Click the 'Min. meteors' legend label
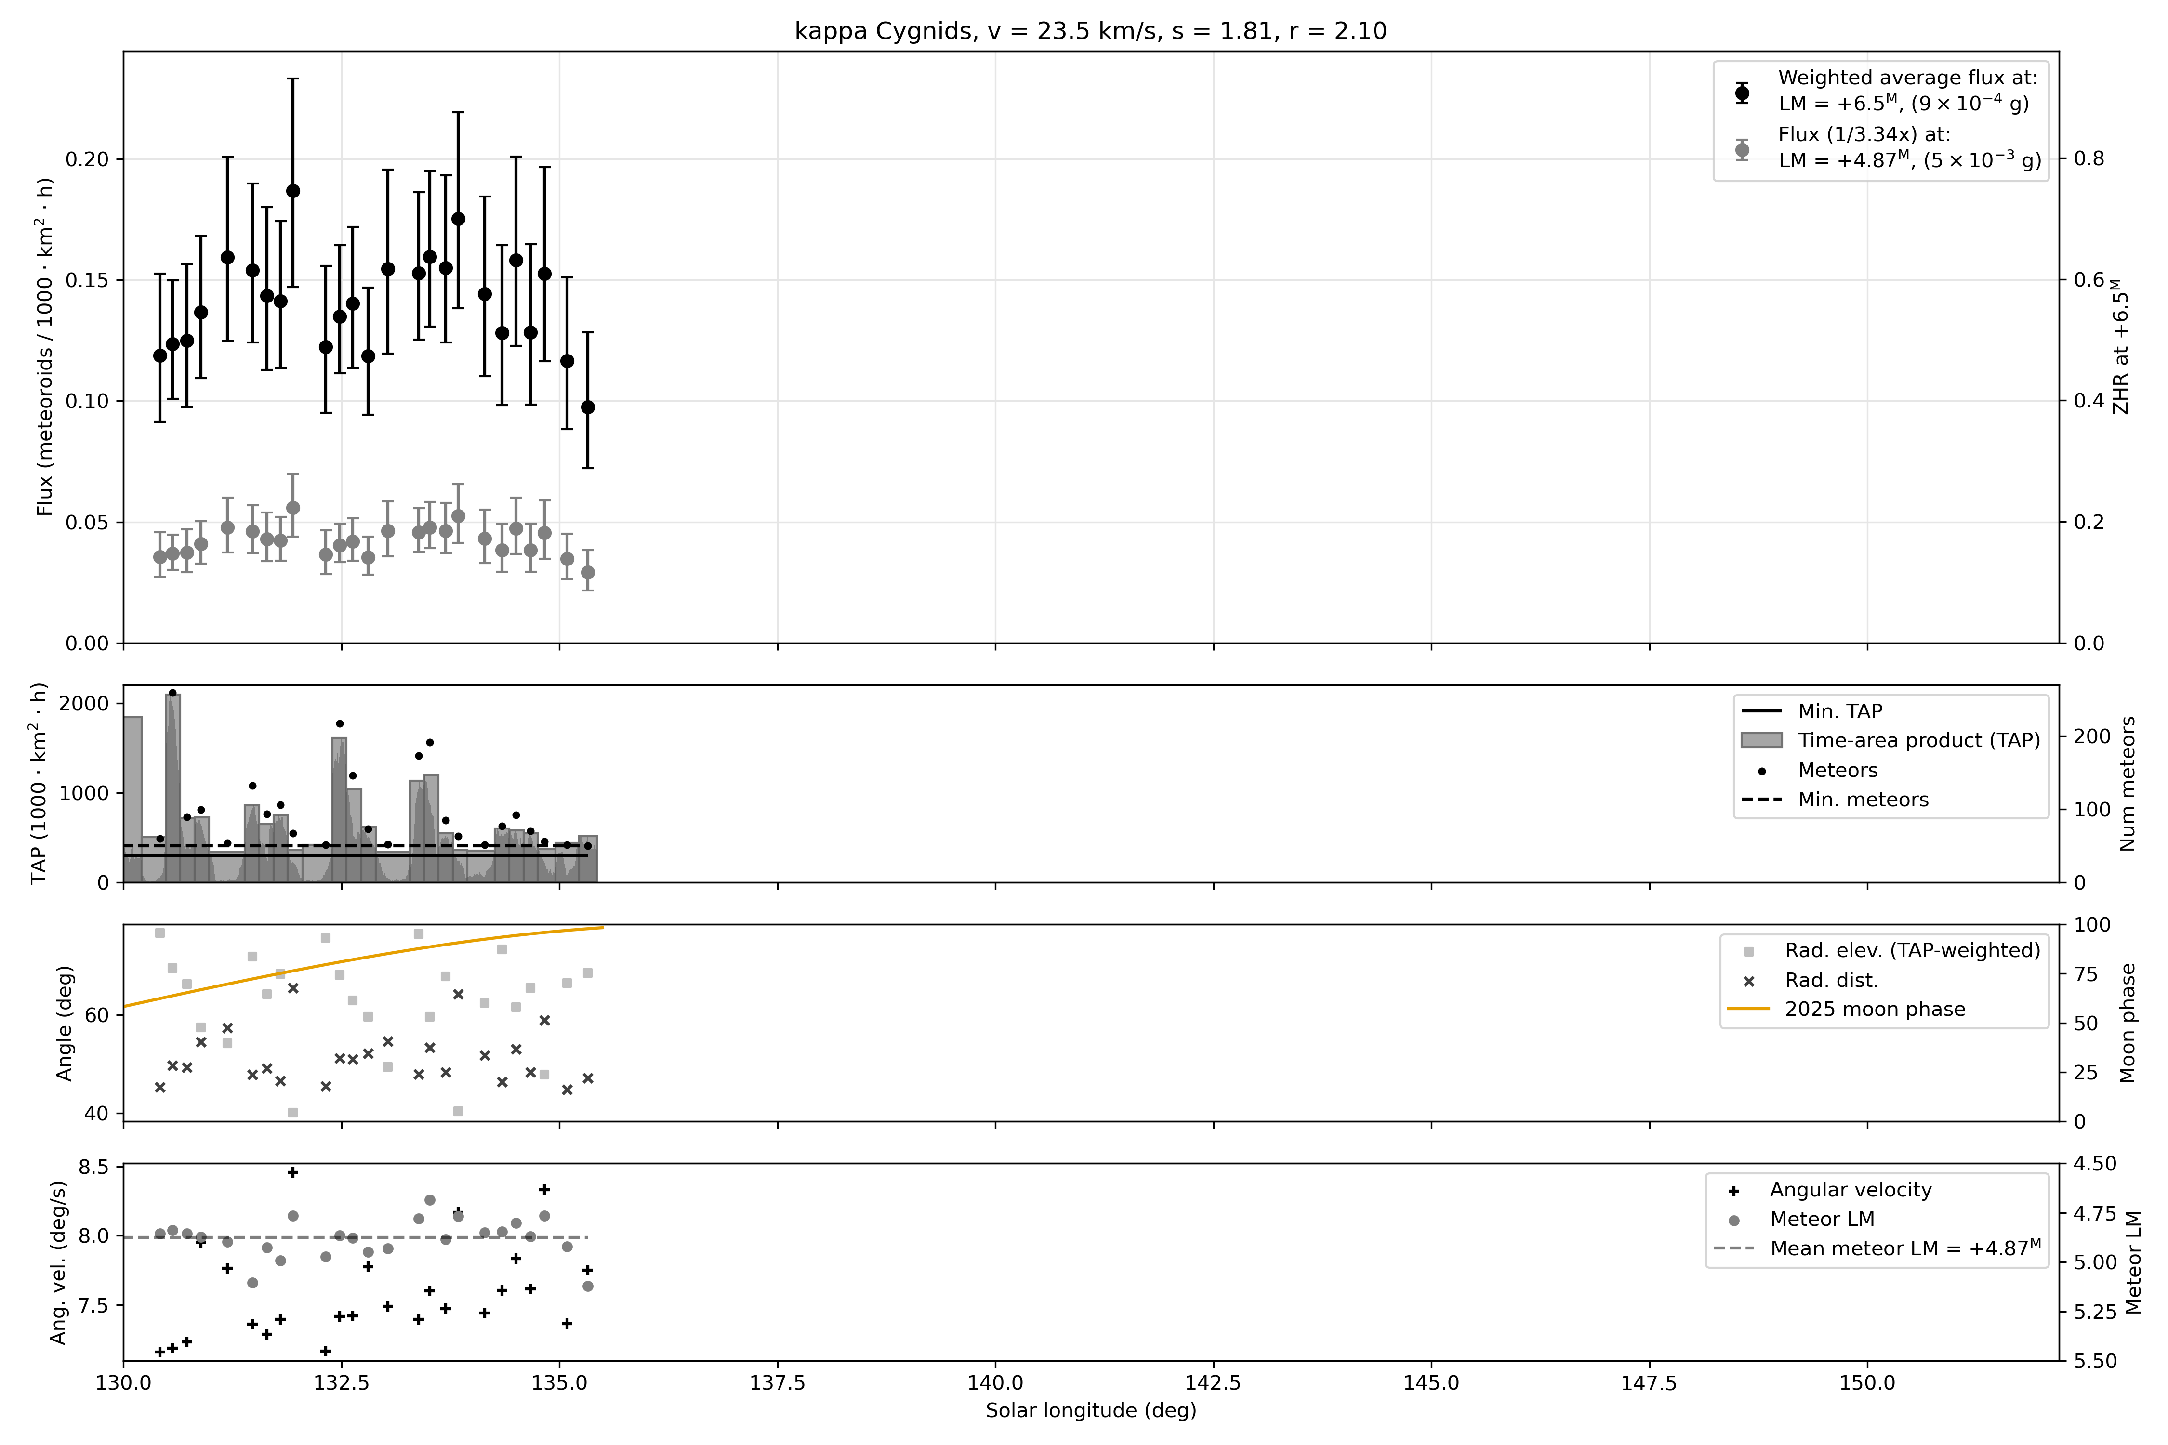 click(1863, 800)
